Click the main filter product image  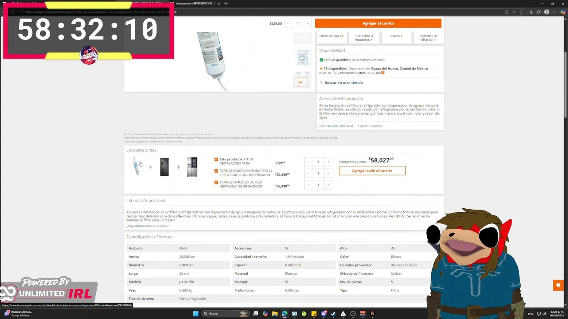pos(214,61)
